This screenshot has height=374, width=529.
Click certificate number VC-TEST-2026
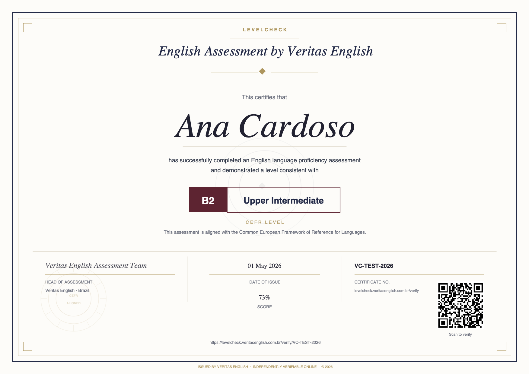374,266
